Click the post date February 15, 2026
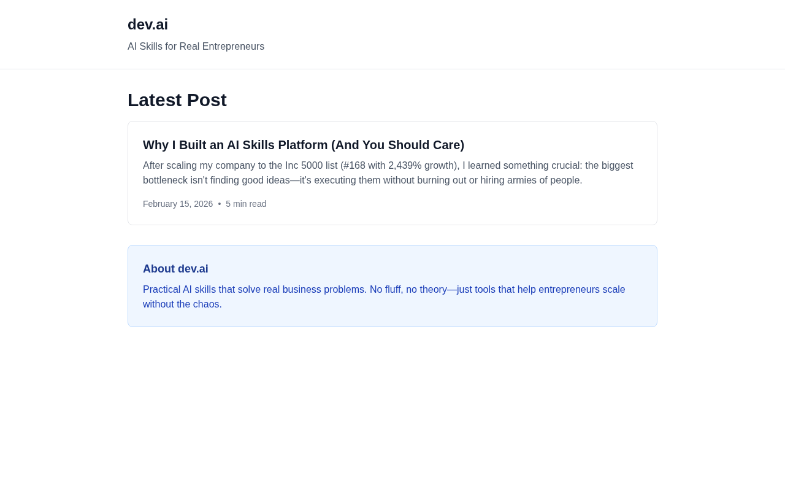 pos(178,204)
